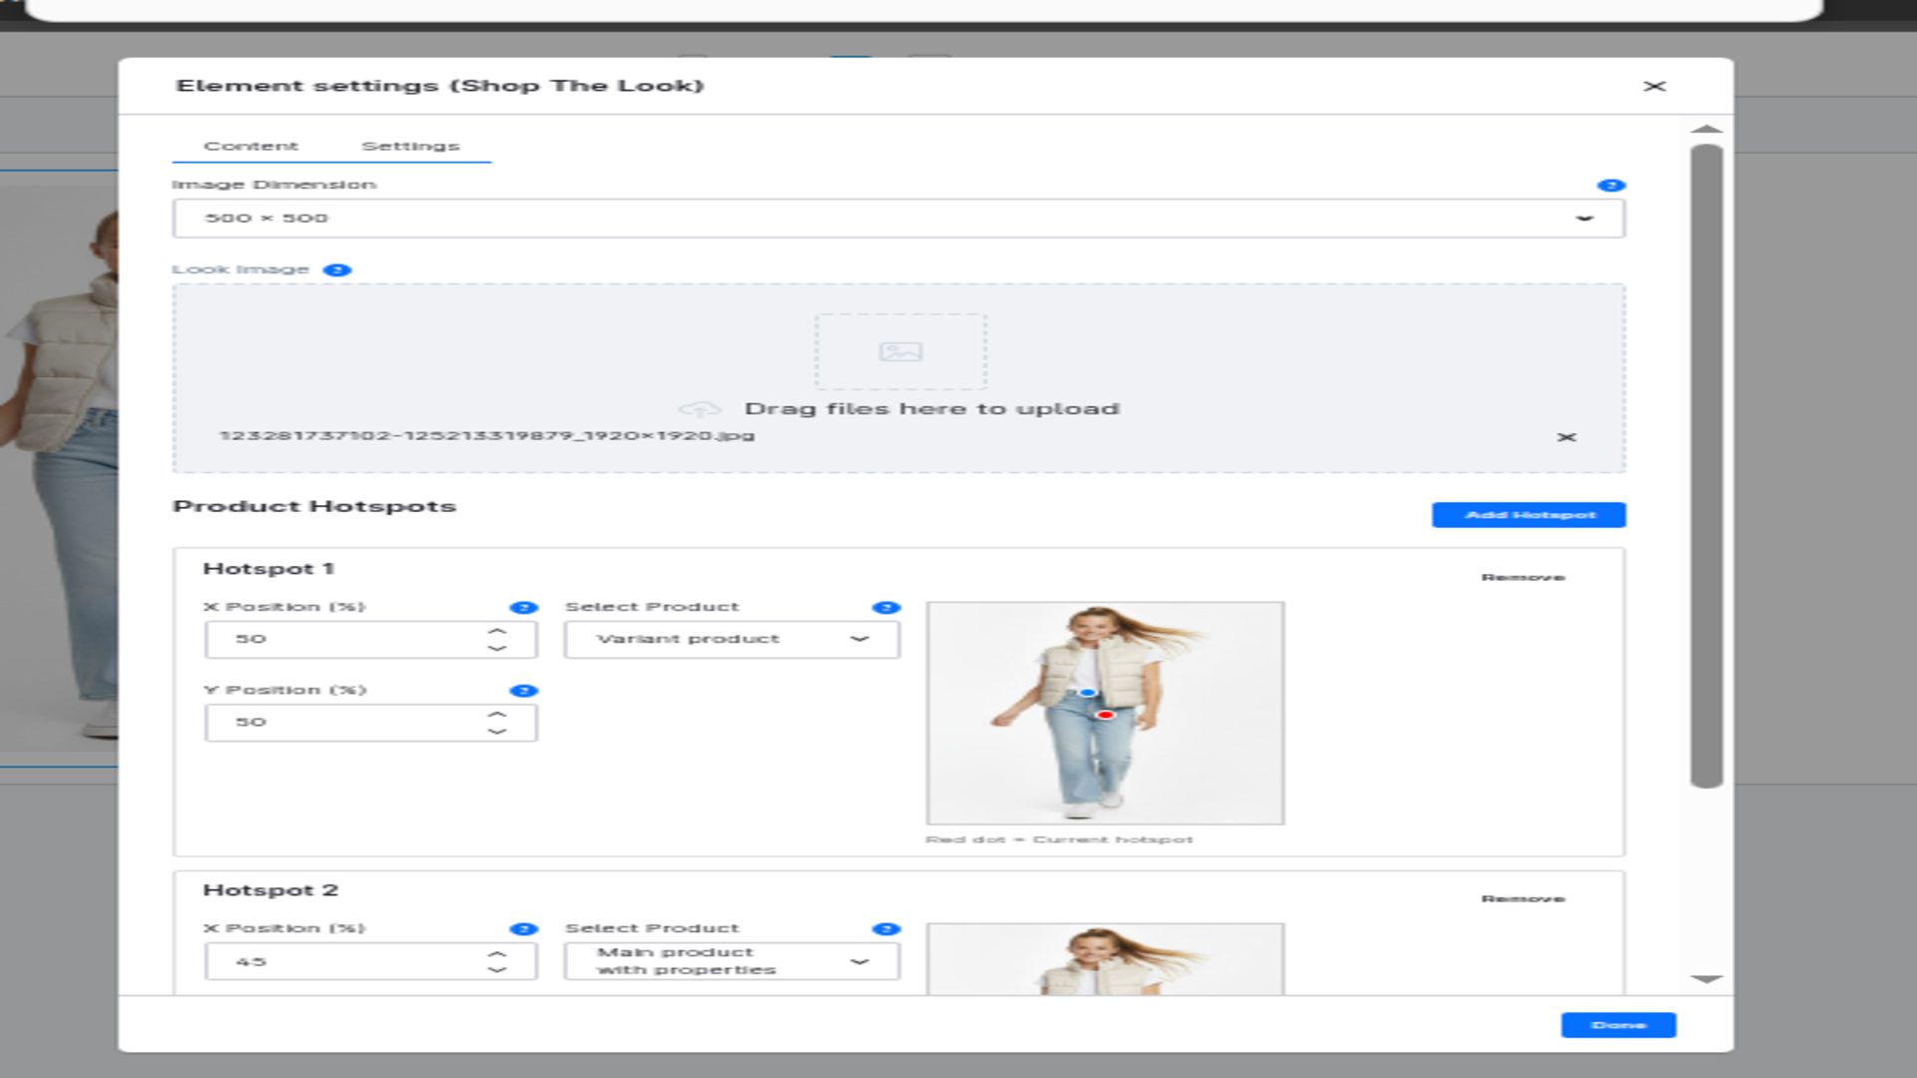The image size is (1917, 1078).
Task: Click the blue hotspot dot in preview
Action: [x=1087, y=692]
